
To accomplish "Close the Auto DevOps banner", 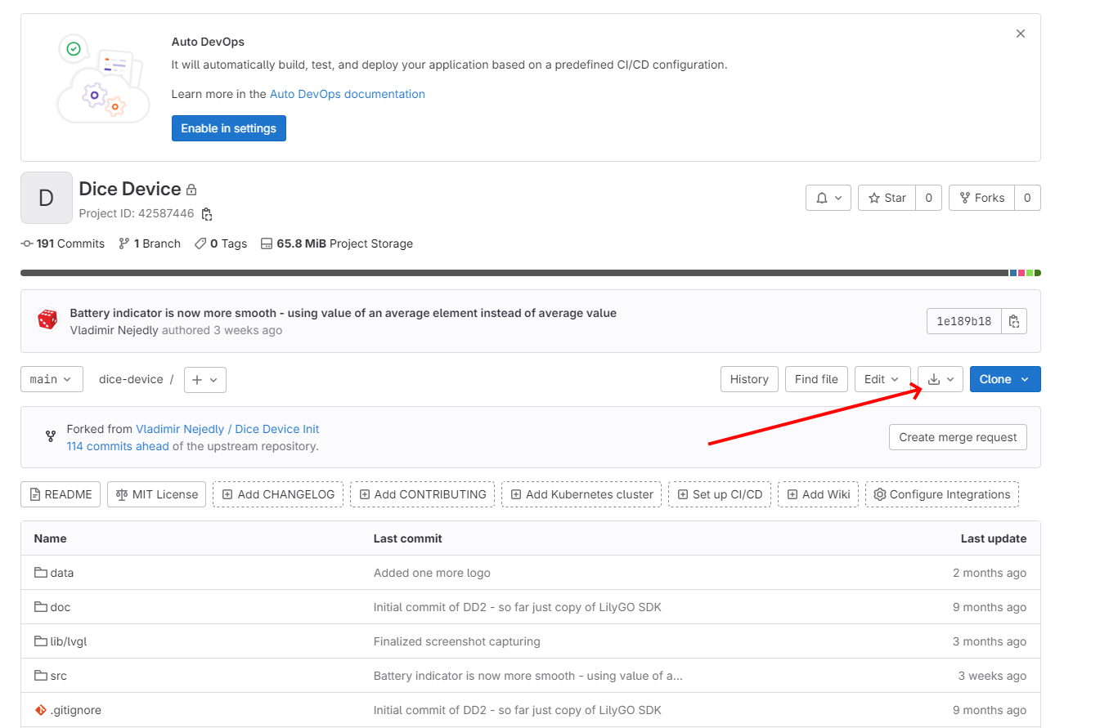I will tap(1020, 33).
